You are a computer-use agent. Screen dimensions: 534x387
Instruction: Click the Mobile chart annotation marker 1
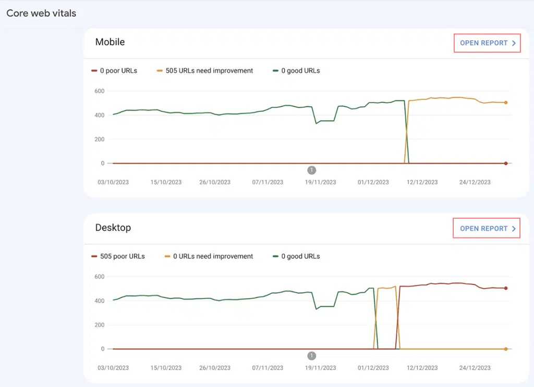click(x=311, y=170)
